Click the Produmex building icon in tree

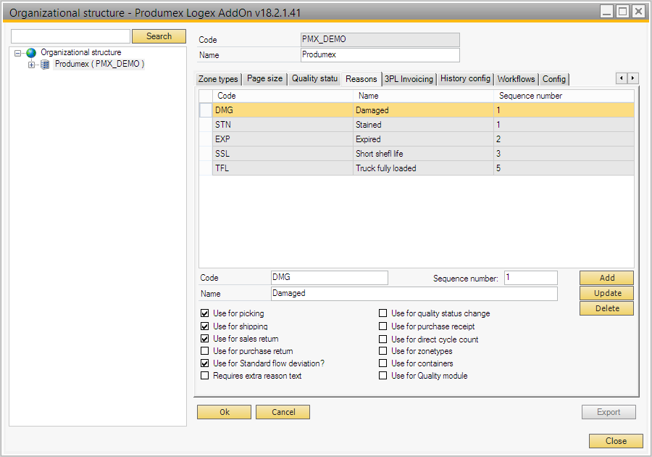(x=45, y=65)
